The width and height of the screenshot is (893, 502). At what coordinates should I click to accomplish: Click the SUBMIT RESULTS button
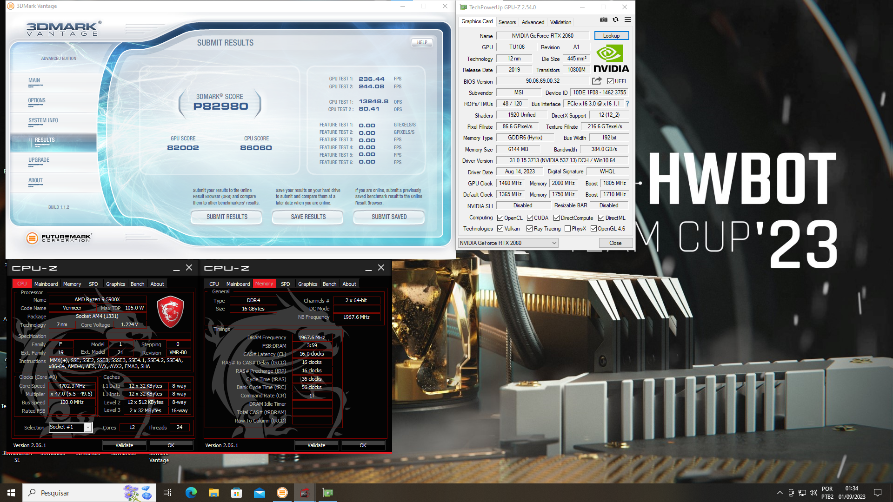coord(227,217)
